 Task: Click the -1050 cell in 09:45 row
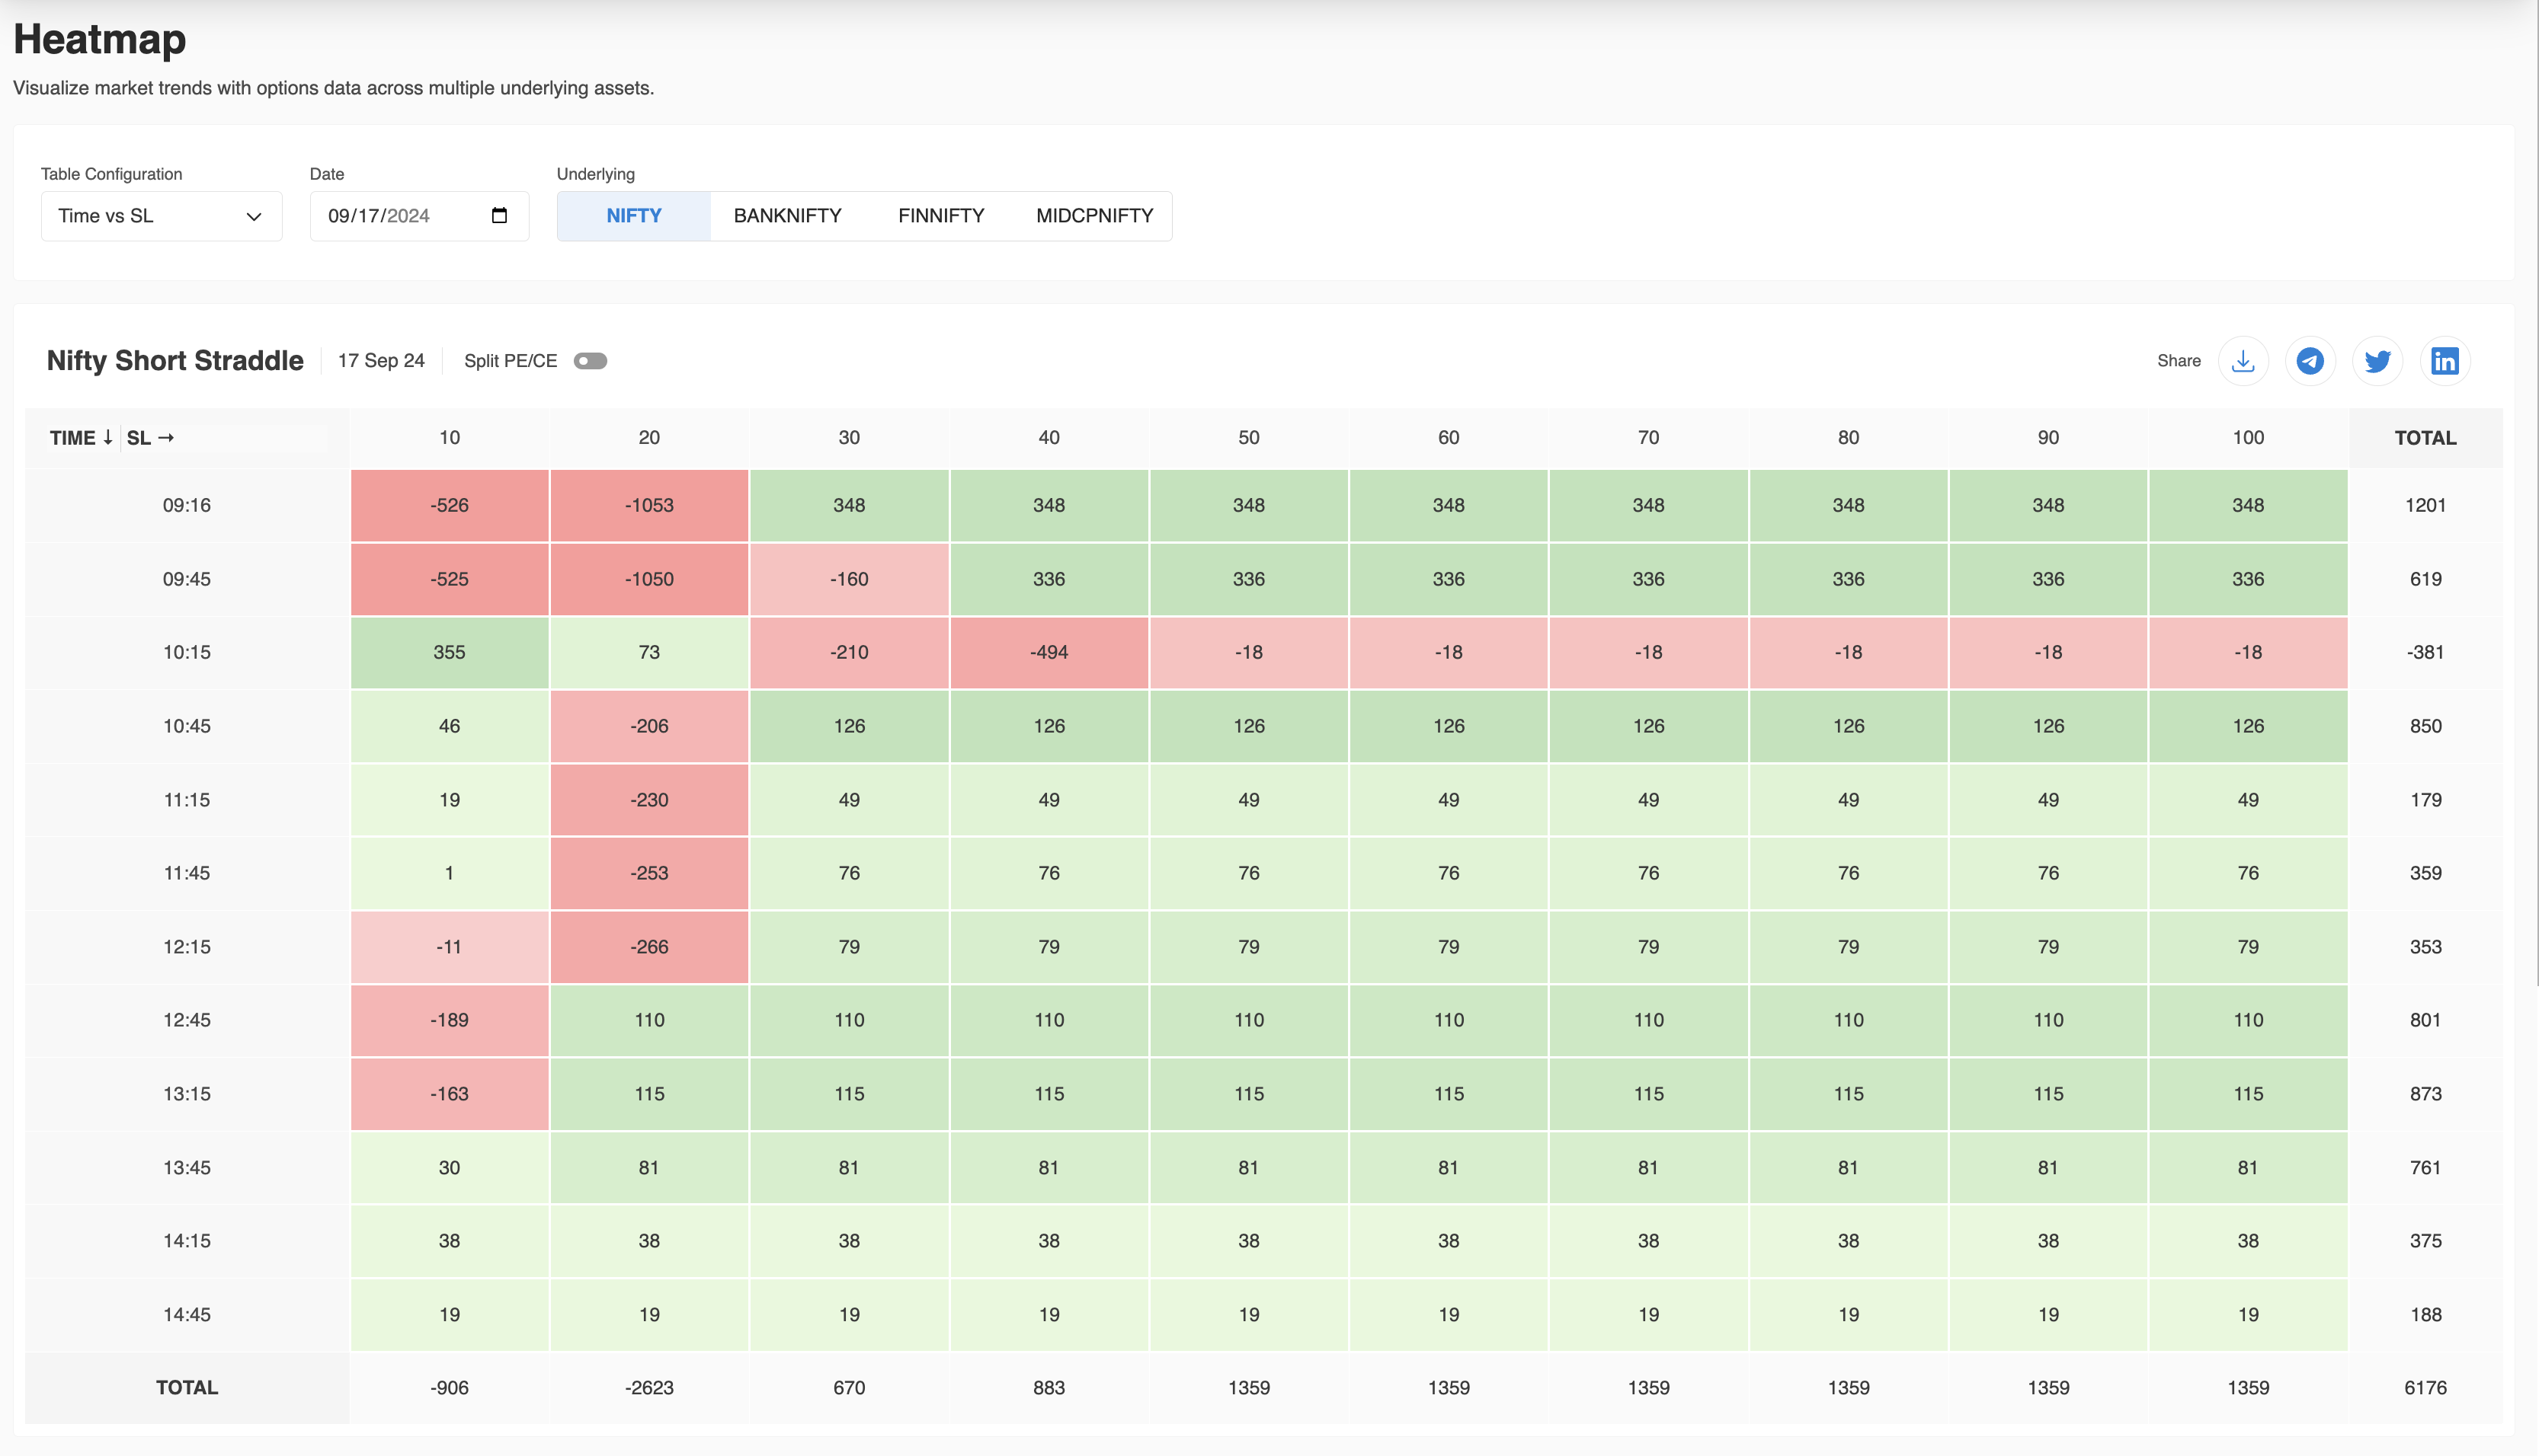649,579
